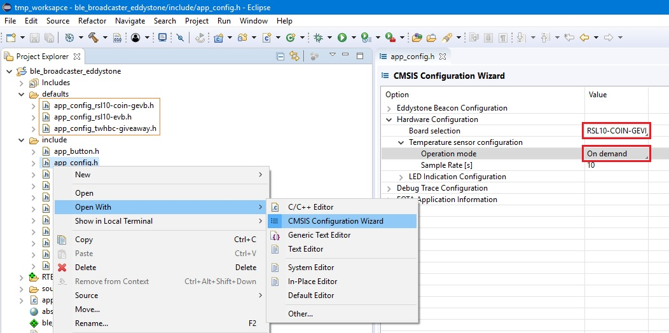Viewport: 669px width, 333px height.
Task: Click the new C source file icon
Action: click(x=267, y=37)
